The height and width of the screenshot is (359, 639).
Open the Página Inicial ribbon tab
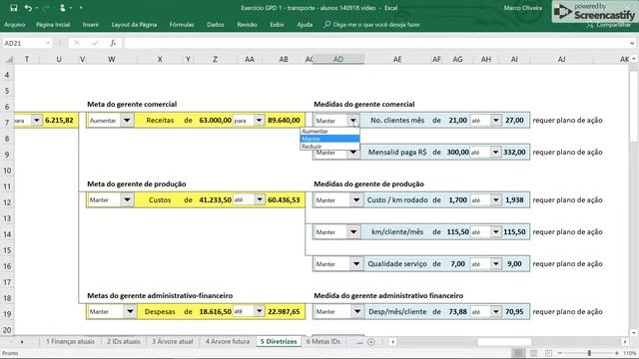tap(53, 24)
